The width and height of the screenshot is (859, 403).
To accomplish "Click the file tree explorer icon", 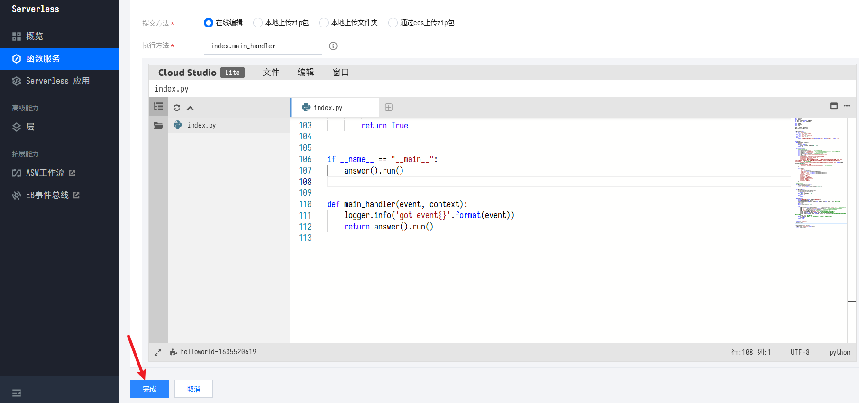I will [158, 107].
